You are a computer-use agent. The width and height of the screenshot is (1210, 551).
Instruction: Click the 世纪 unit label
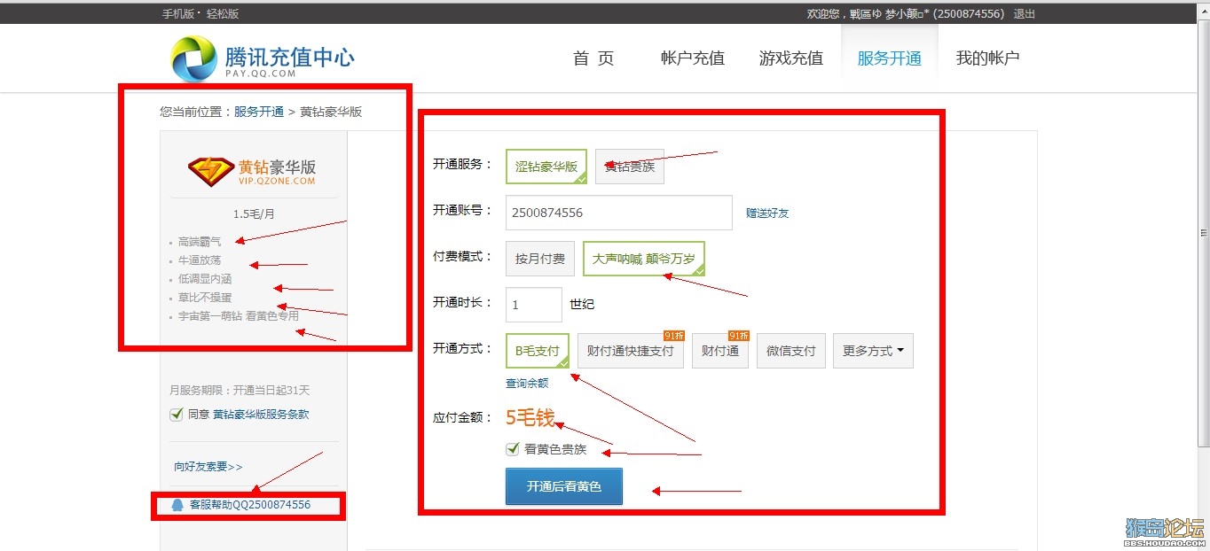click(582, 305)
